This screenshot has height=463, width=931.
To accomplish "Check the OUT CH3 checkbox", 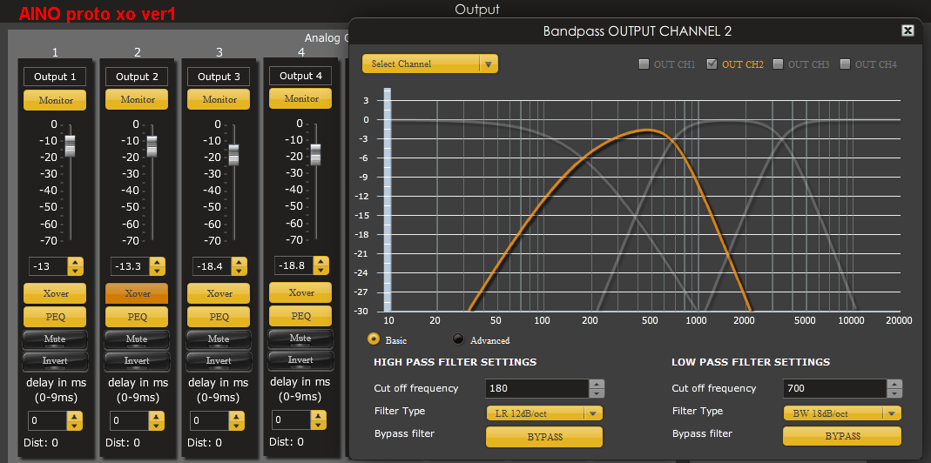I will [778, 64].
